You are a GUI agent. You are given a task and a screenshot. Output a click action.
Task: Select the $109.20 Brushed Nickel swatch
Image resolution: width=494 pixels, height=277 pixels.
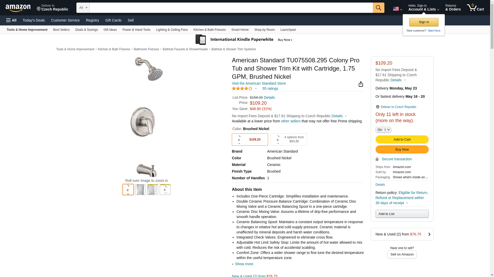pos(250,140)
